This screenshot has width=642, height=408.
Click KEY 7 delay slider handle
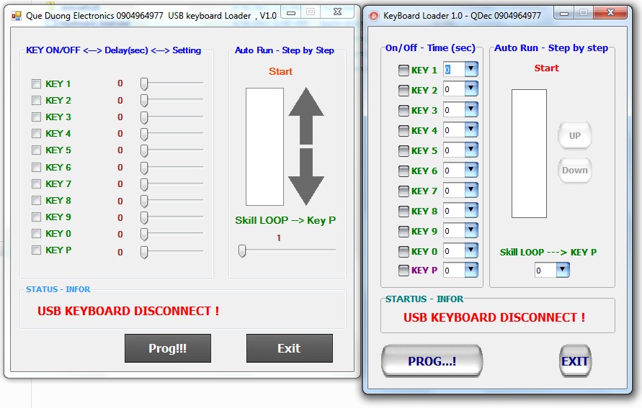pos(144,184)
